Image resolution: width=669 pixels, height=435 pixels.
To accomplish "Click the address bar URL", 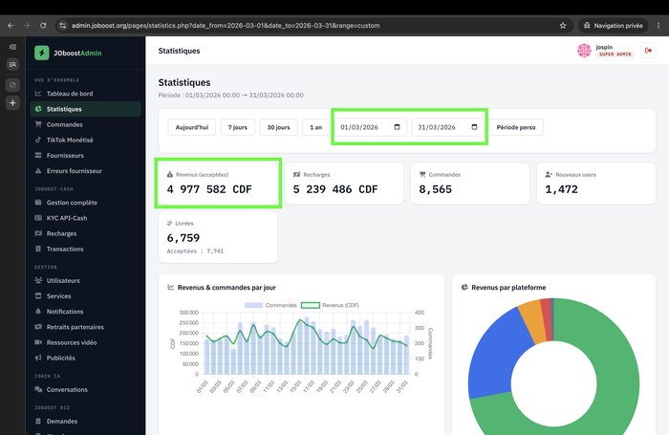I will click(x=226, y=26).
